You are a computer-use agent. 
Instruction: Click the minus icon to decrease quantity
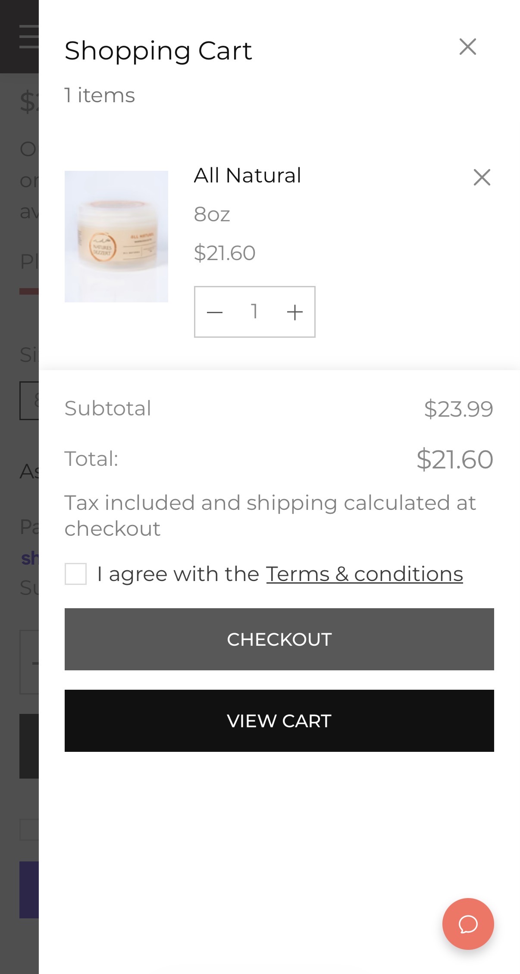pos(214,311)
